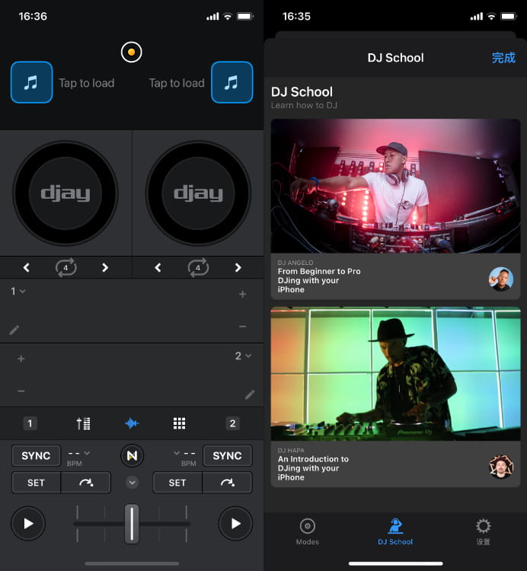The height and width of the screenshot is (571, 527).
Task: Open the 设置 settings tab
Action: pyautogui.click(x=484, y=531)
